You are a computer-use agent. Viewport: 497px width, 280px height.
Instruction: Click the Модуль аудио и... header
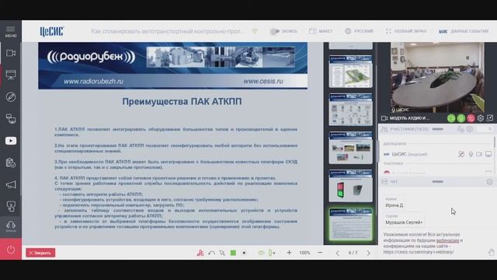pos(409,118)
